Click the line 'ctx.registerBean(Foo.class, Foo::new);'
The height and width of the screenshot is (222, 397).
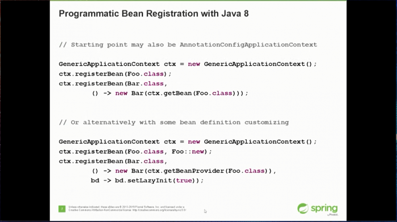tap(135, 152)
